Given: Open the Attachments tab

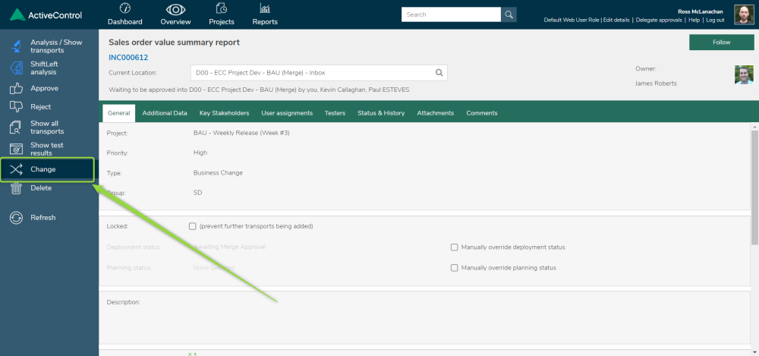Looking at the screenshot, I should coord(436,113).
